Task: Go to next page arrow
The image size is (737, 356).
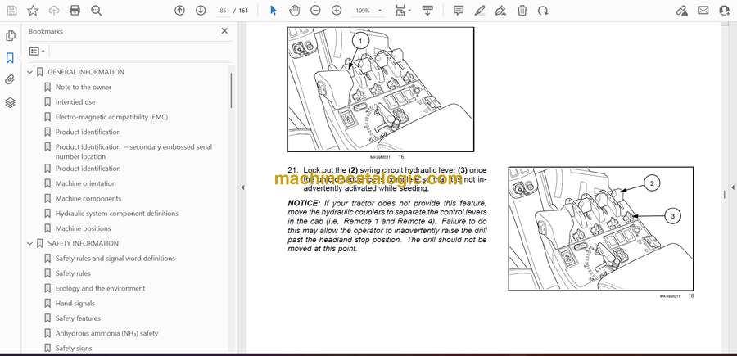Action: [201, 11]
